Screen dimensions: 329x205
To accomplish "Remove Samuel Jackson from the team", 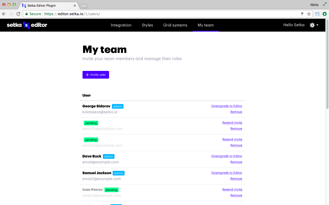I will [236, 179].
